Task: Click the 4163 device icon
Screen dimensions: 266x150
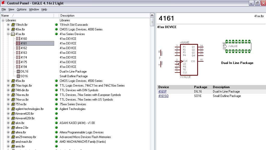Action: [18, 53]
